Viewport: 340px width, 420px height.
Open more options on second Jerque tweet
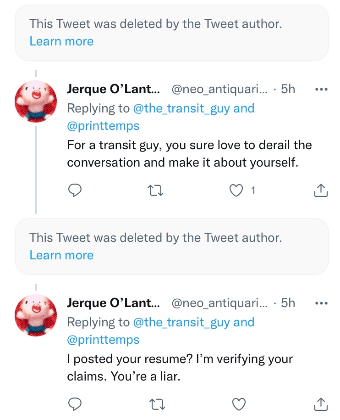coord(322,303)
